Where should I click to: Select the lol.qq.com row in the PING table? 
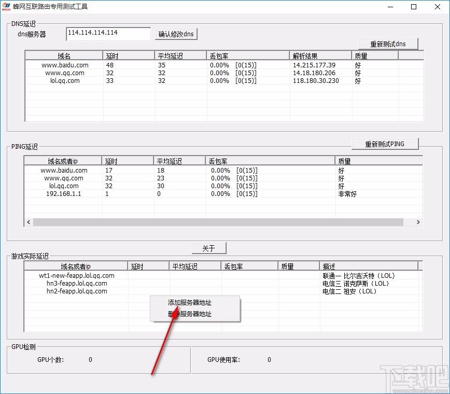tap(62, 186)
